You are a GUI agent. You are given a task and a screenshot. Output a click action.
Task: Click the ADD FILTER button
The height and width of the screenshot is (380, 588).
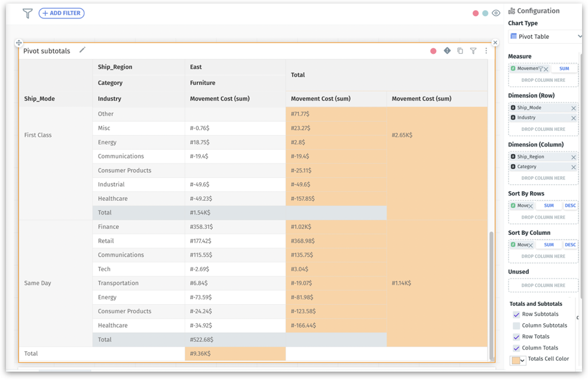62,13
